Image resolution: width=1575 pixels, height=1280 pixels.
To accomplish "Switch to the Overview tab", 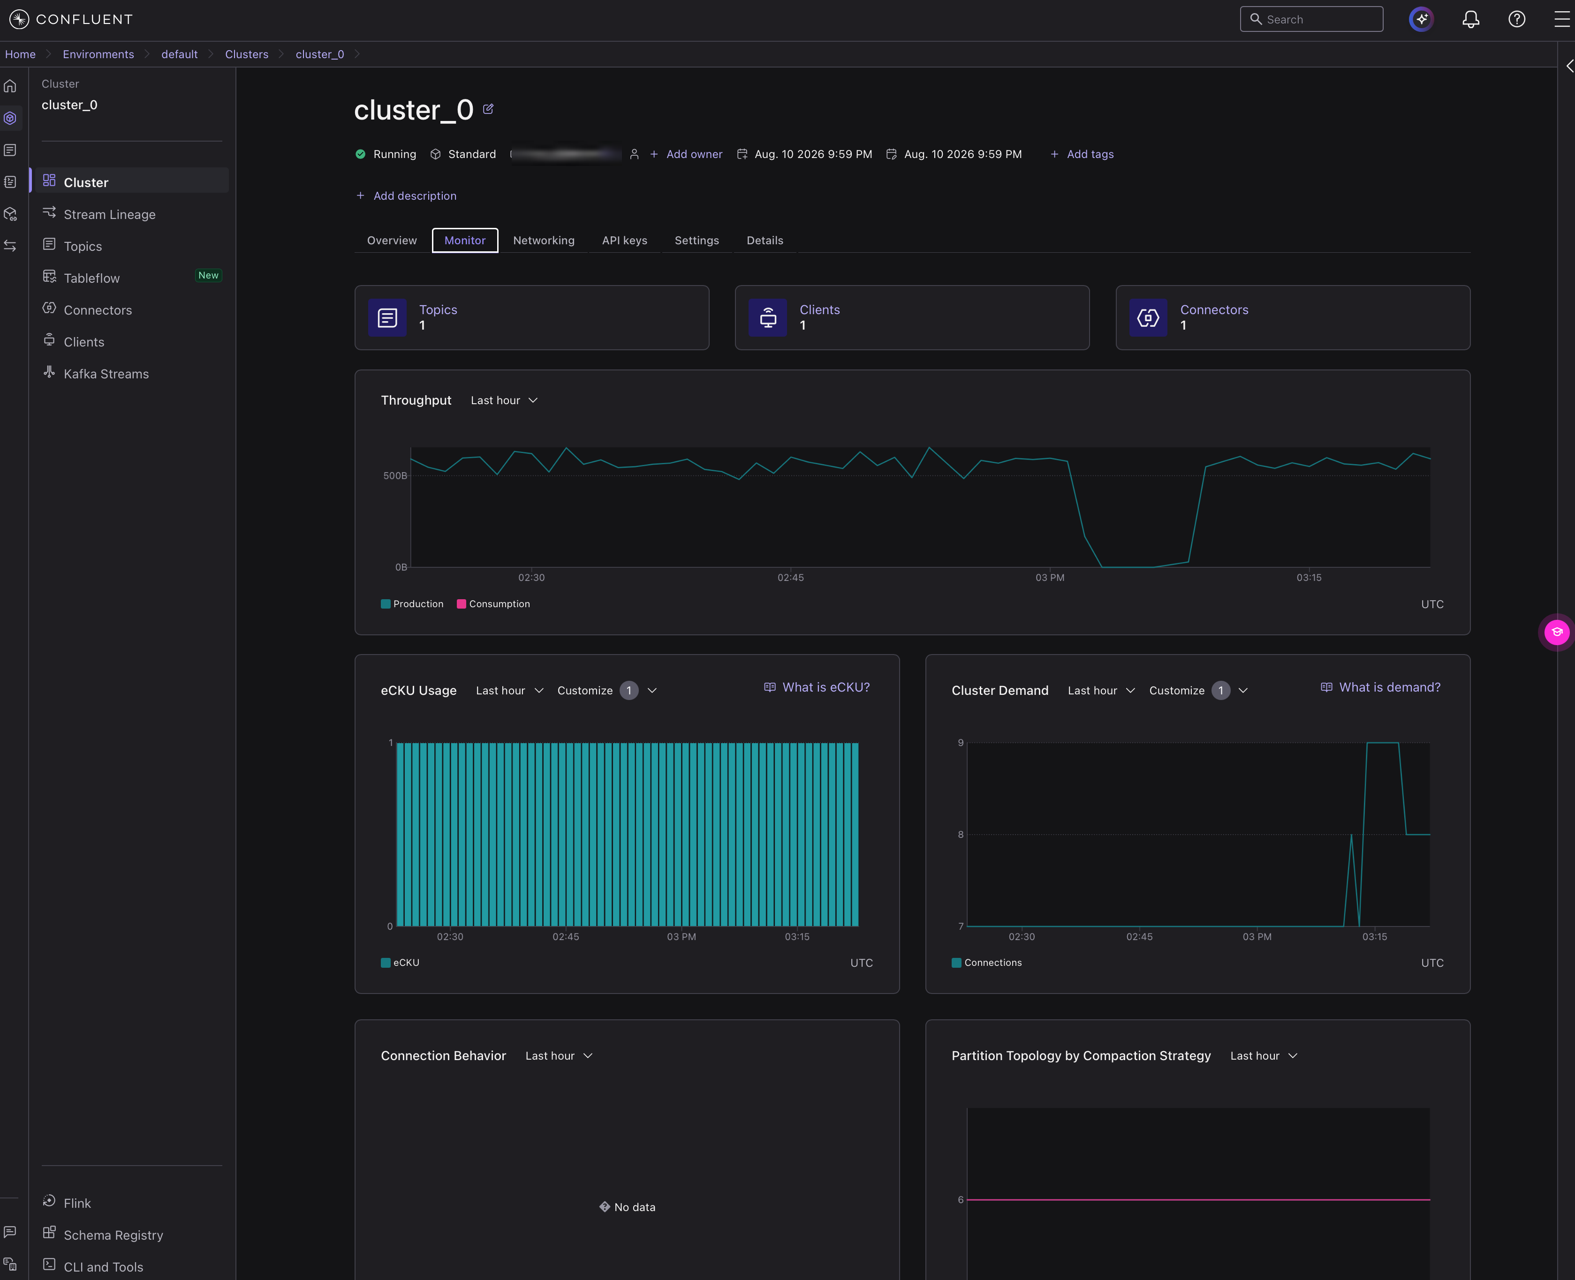I will [x=392, y=241].
